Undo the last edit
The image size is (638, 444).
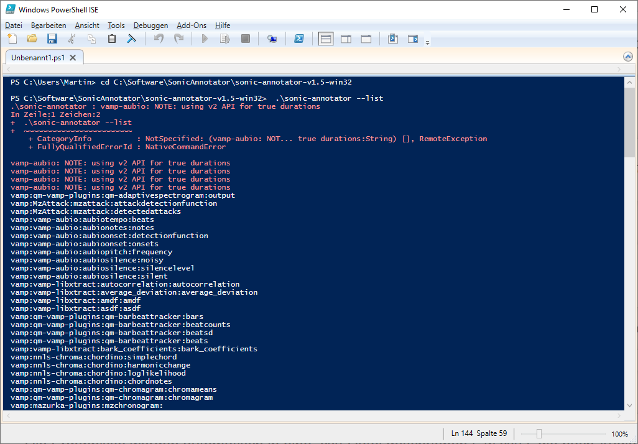click(158, 38)
